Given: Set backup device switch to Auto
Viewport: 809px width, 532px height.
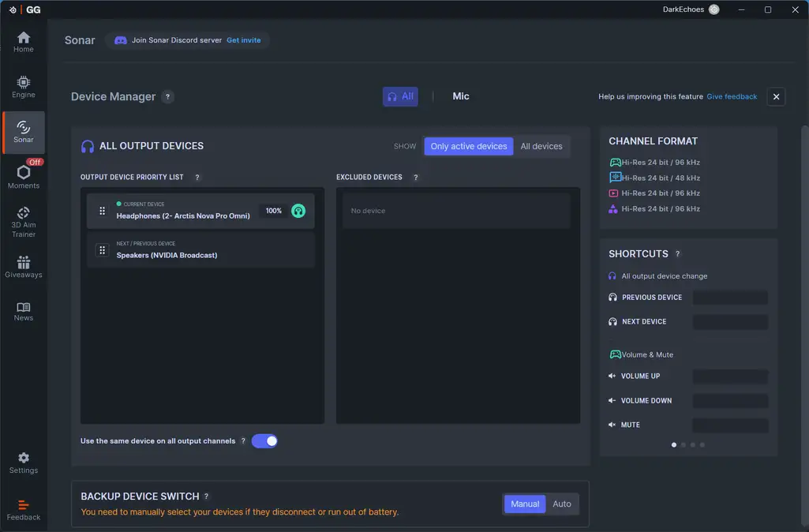Looking at the screenshot, I should pos(562,504).
